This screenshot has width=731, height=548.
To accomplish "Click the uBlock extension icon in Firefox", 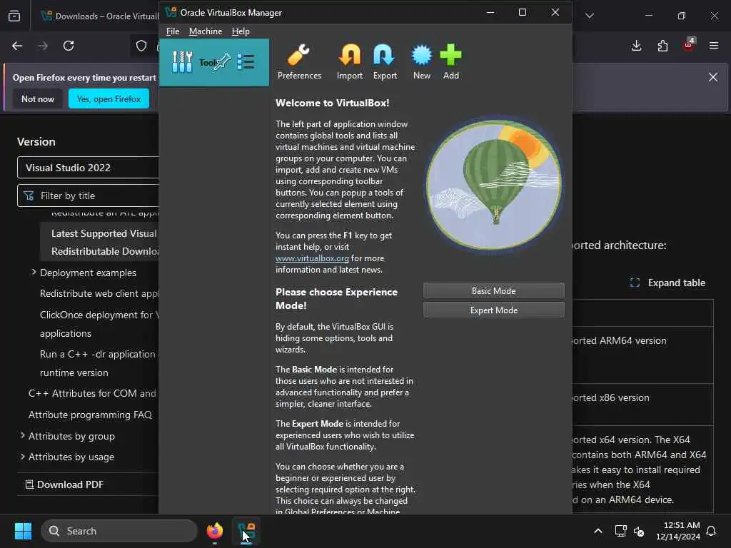I will tap(689, 45).
